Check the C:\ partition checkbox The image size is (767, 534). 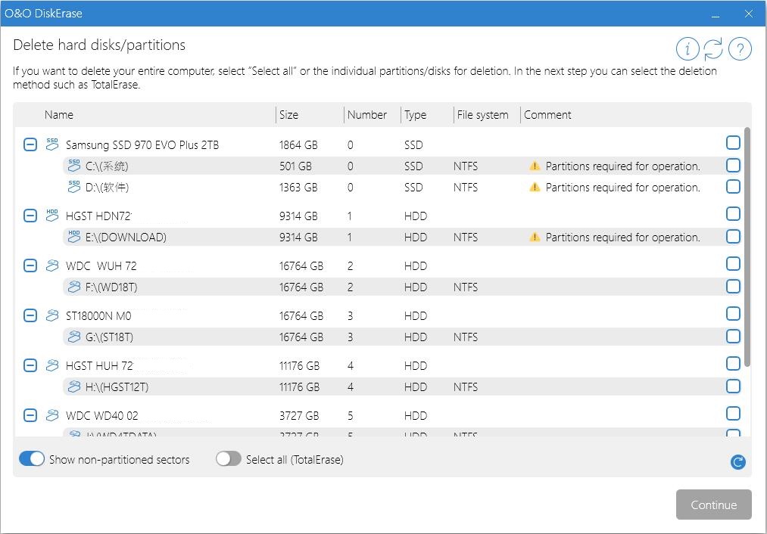pyautogui.click(x=733, y=165)
